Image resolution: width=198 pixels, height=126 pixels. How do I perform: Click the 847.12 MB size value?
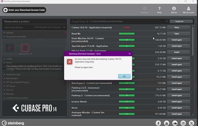tap(160, 27)
